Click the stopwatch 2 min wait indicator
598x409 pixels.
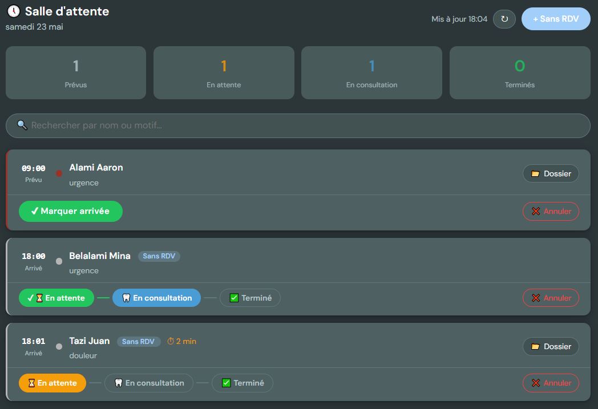[181, 341]
